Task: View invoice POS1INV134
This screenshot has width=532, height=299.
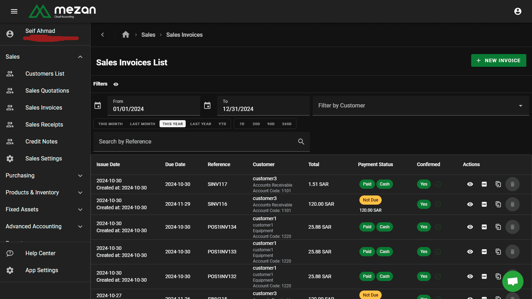Action: point(470,227)
